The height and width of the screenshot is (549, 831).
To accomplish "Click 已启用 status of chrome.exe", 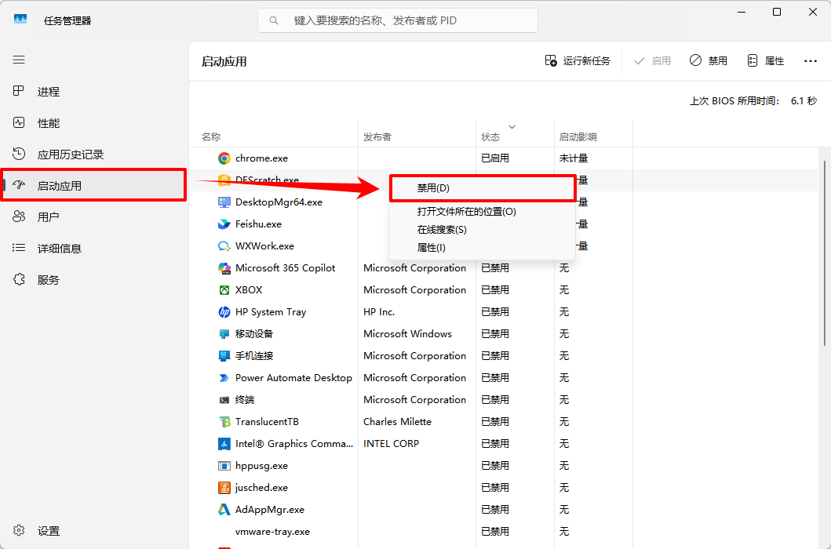I will click(495, 158).
